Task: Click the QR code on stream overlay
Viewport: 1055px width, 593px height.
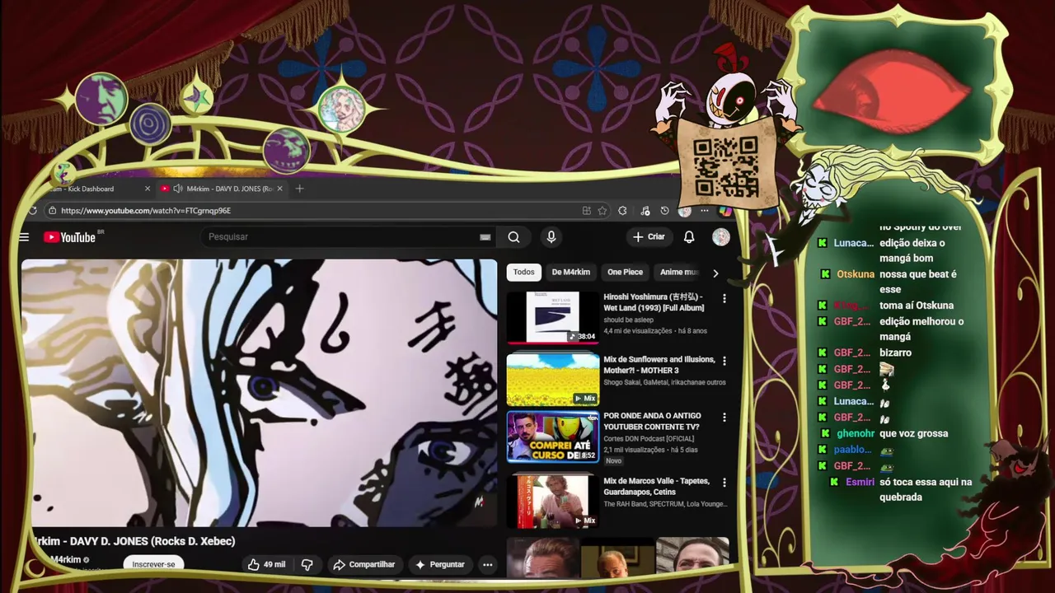Action: point(725,166)
